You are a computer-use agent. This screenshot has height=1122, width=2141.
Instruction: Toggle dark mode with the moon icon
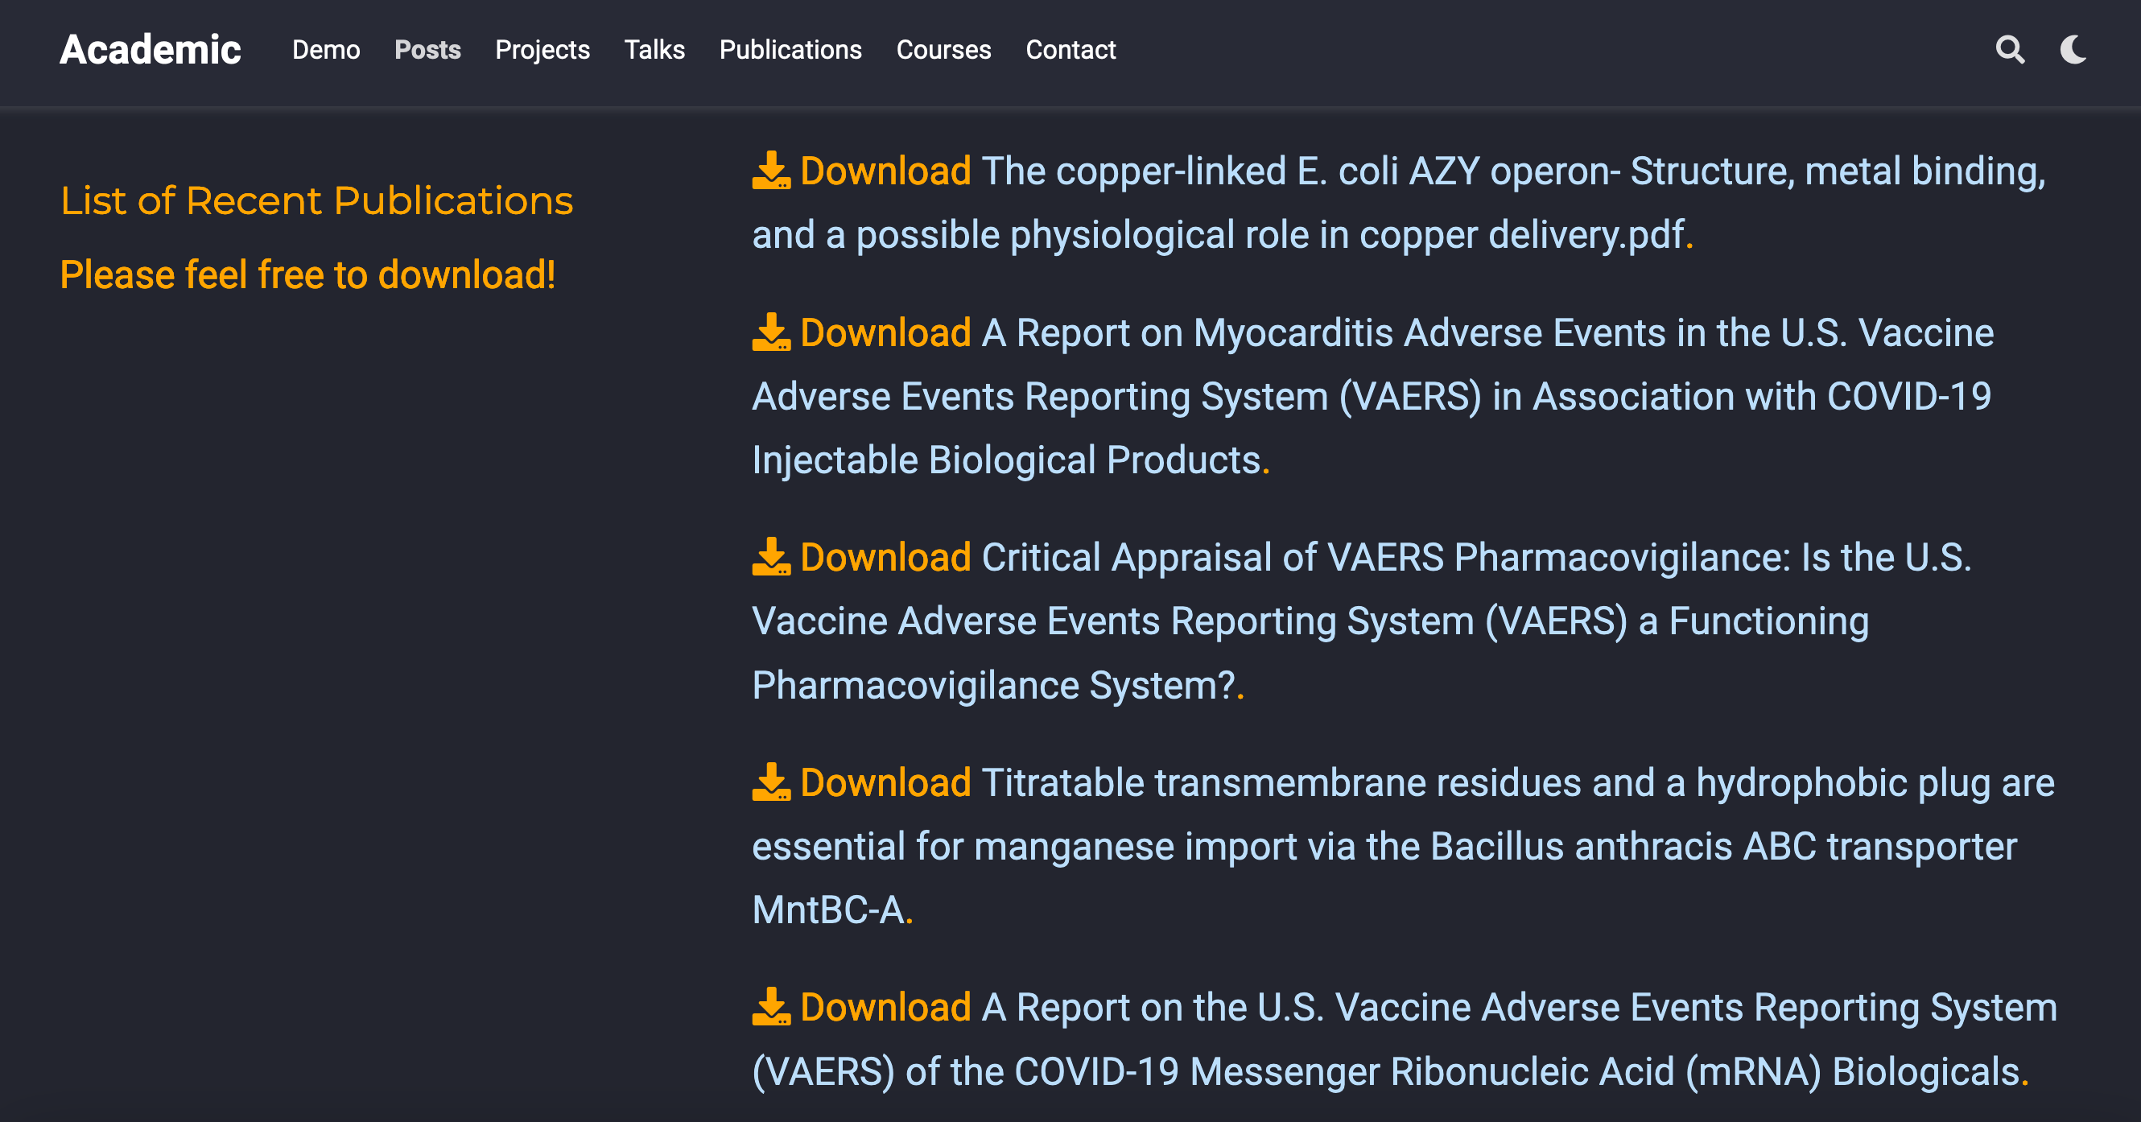[x=2073, y=50]
